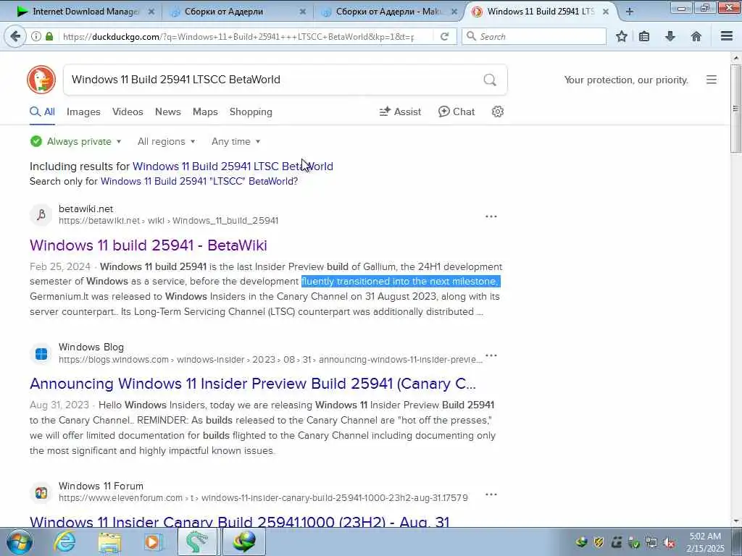Switch to Internet Download Manager taskbar icon
Image resolution: width=742 pixels, height=556 pixels.
point(244,542)
